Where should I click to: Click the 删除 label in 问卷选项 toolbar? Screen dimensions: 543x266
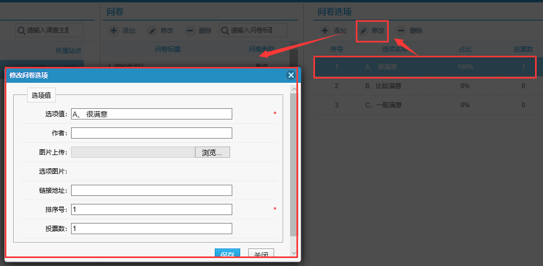coord(416,30)
